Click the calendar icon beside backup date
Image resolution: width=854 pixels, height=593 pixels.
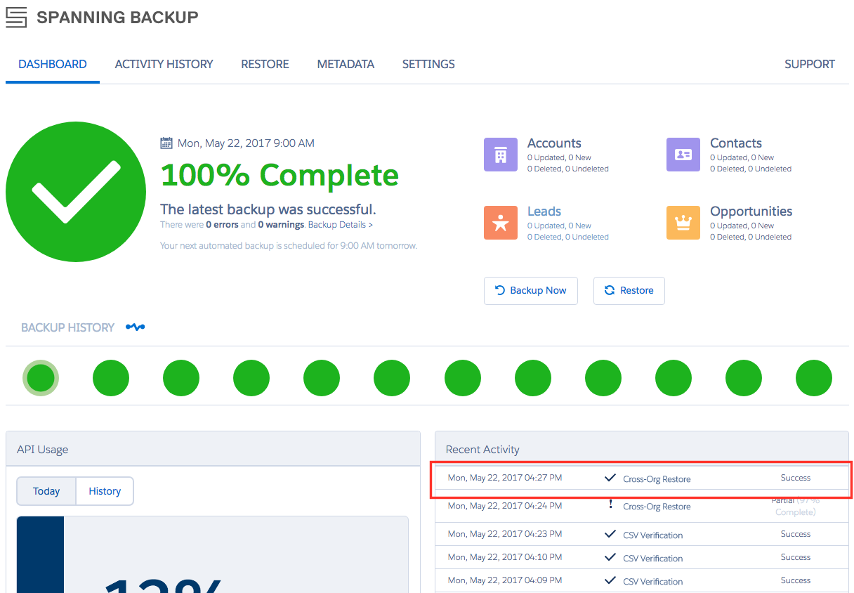point(166,143)
